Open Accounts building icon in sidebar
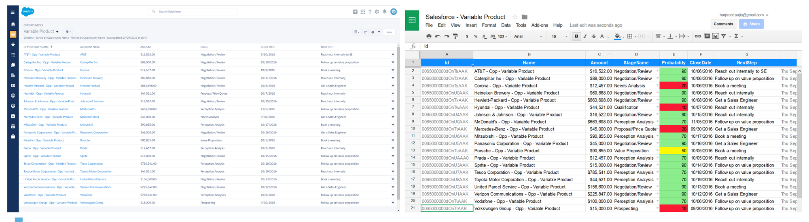This screenshot has height=222, width=809. pyautogui.click(x=13, y=75)
